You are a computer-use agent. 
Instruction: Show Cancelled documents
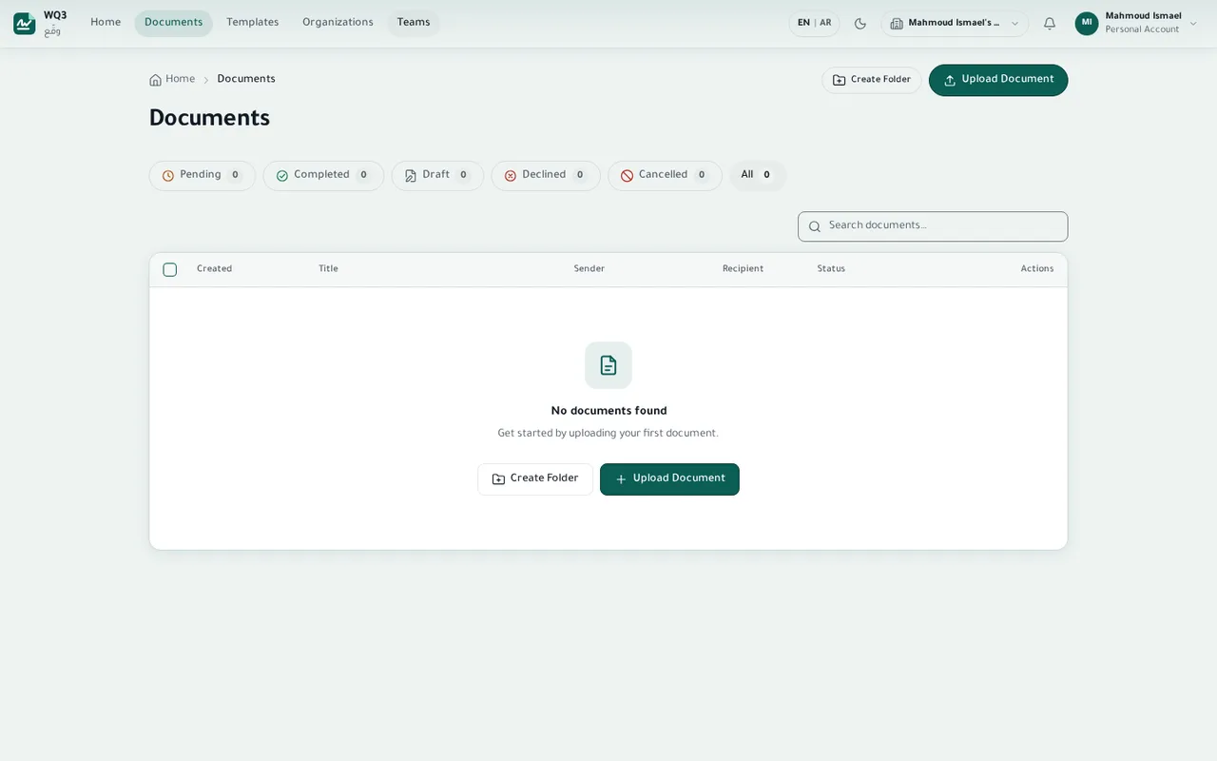(x=665, y=176)
